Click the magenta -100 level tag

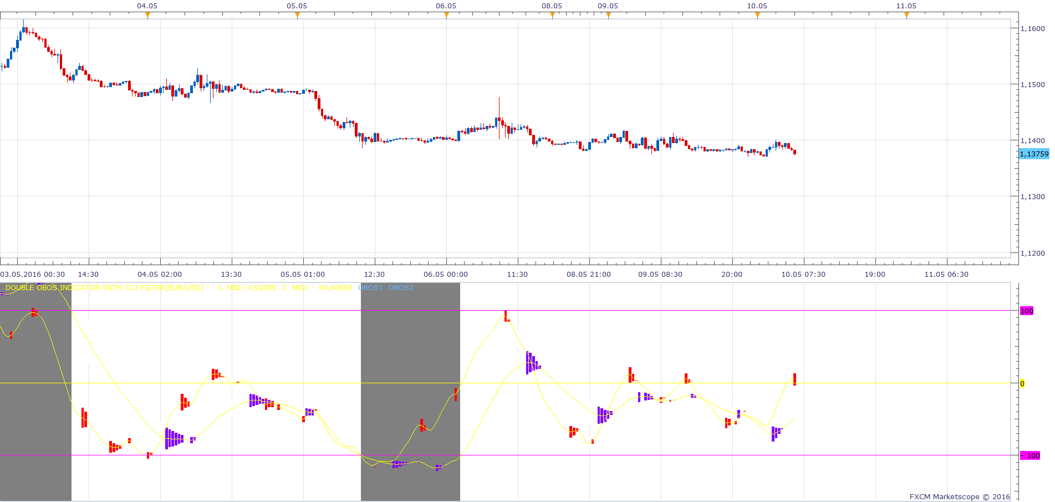(x=1031, y=455)
